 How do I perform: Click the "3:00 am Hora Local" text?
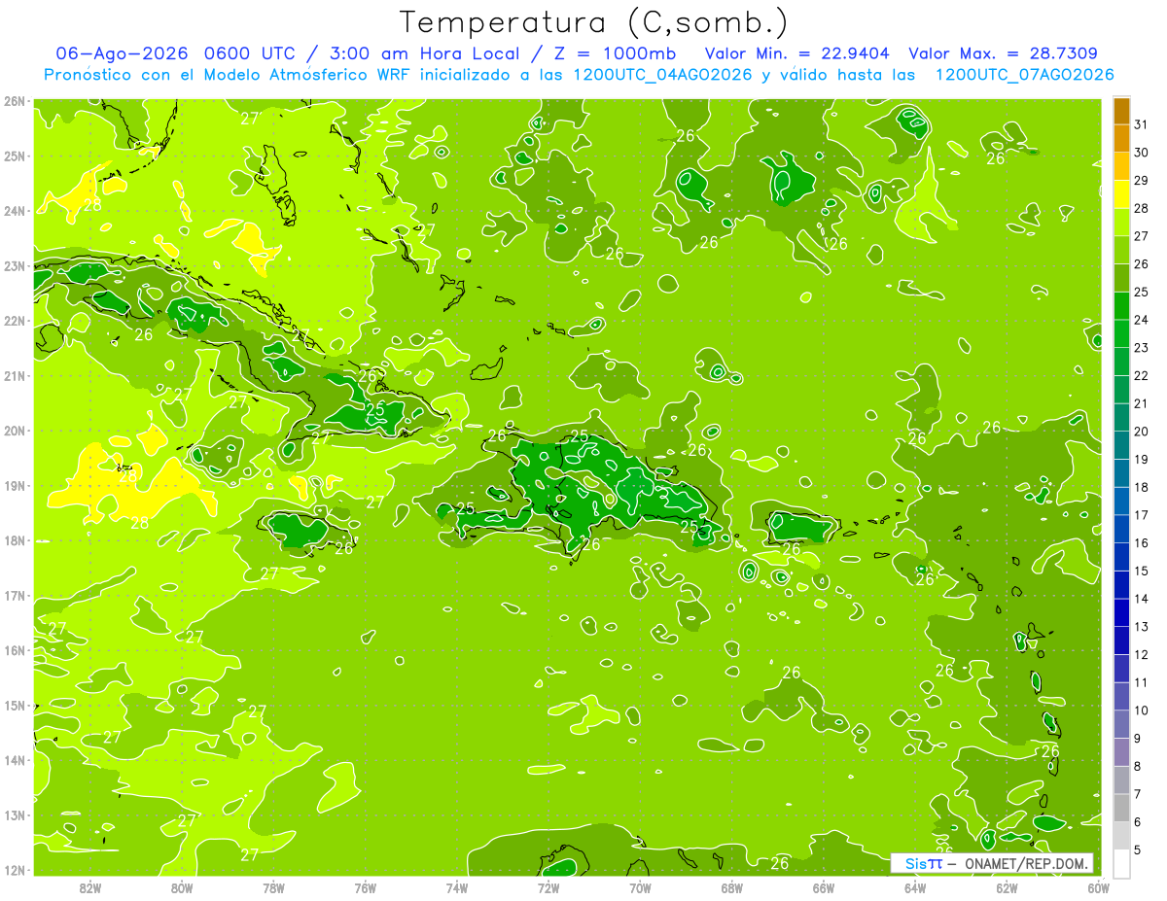(423, 53)
